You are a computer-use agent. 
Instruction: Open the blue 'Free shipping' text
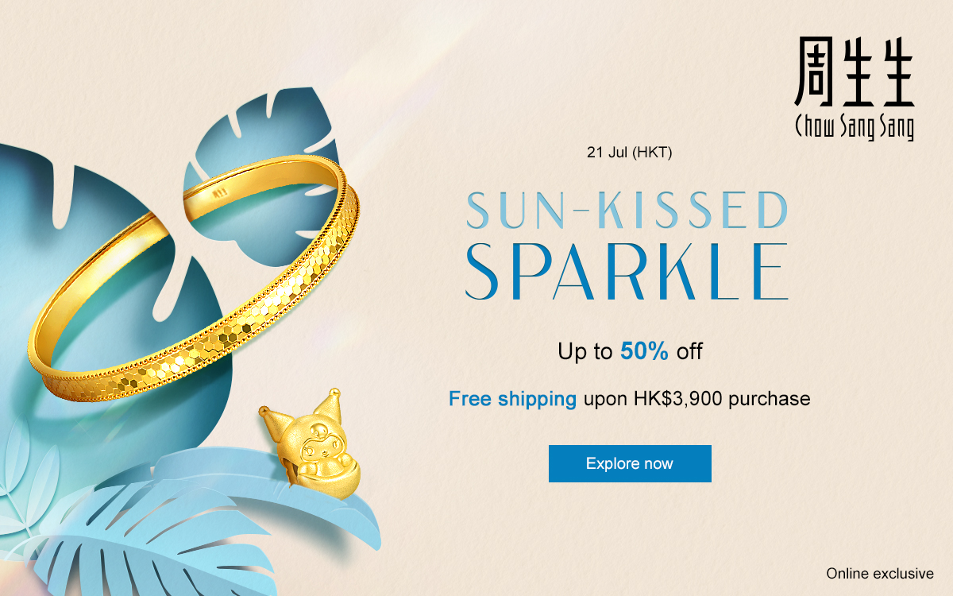[512, 399]
